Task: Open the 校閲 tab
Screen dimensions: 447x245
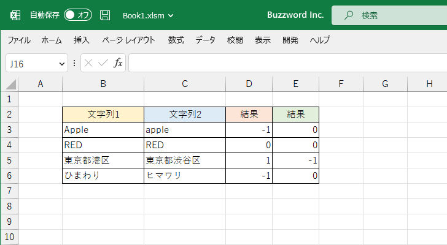Action: pos(235,40)
